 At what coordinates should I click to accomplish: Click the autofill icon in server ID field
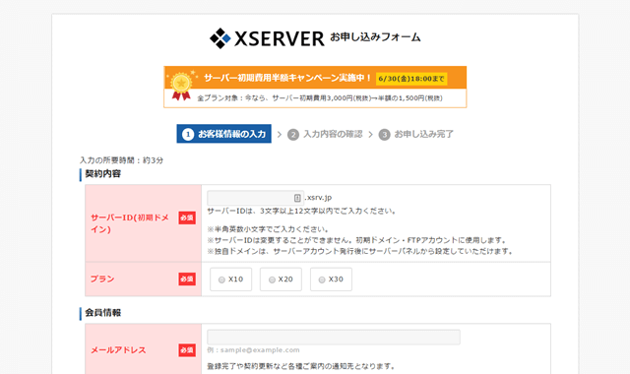[297, 198]
